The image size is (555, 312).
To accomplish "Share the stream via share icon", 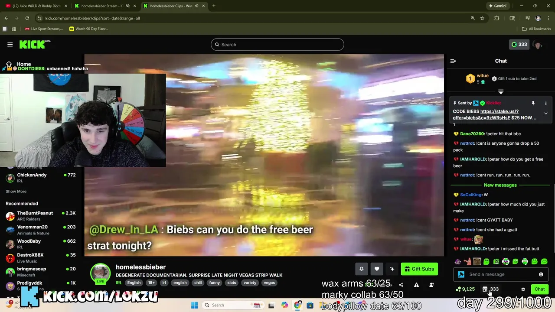I will click(401, 285).
